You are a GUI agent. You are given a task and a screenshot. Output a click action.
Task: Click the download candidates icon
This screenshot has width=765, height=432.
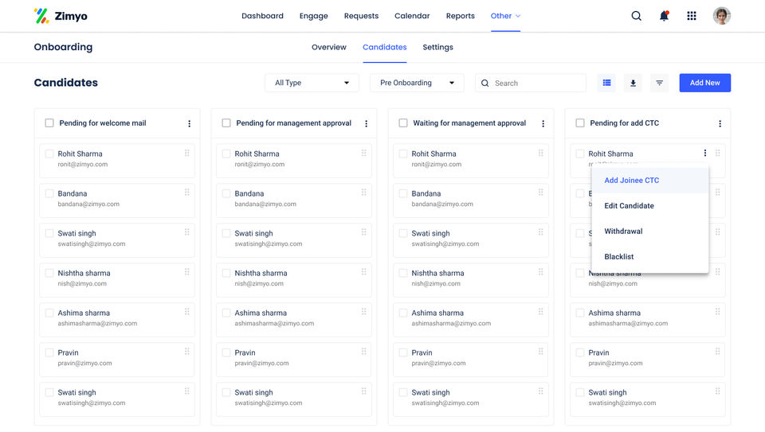[634, 83]
